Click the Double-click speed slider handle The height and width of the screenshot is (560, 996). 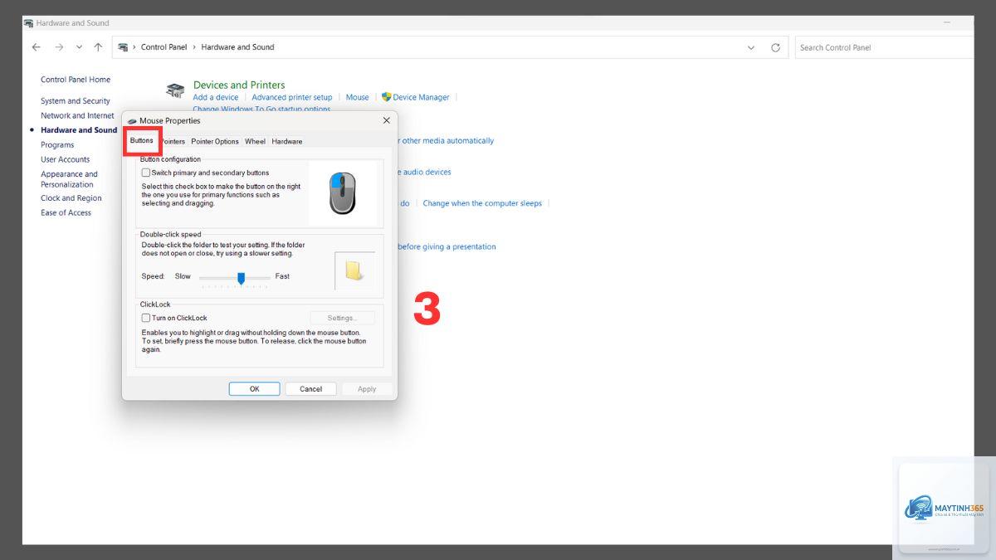coord(241,278)
